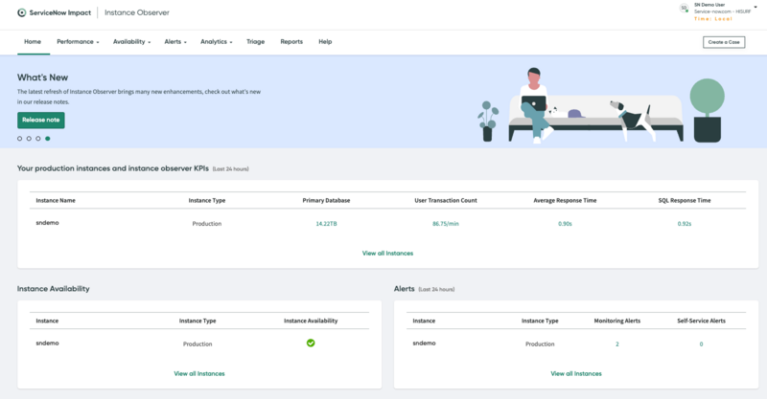The width and height of the screenshot is (767, 399).
Task: Click the Average Response Time column header
Action: coord(565,201)
